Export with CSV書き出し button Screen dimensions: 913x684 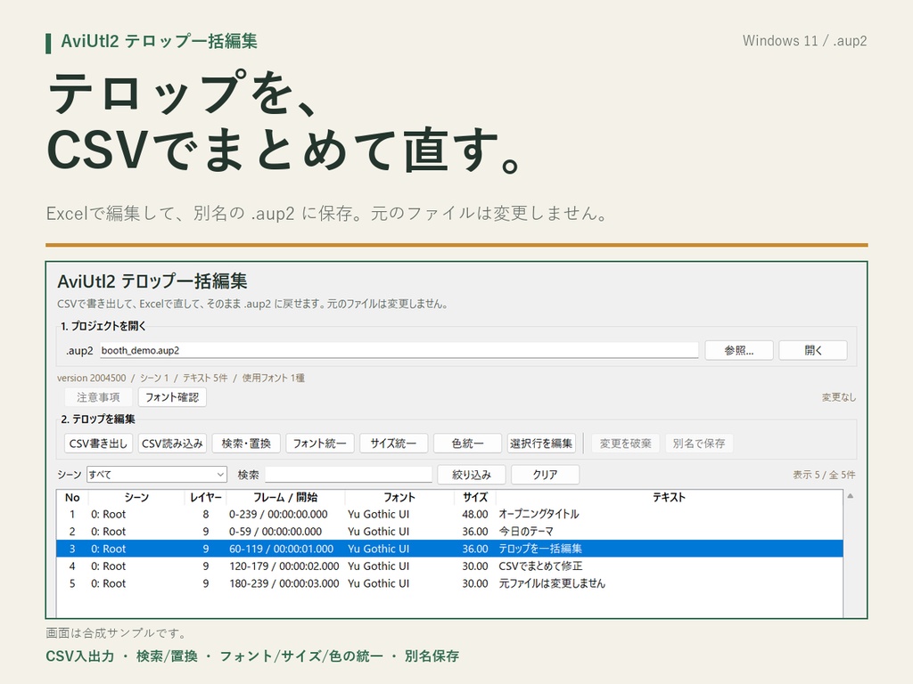(98, 444)
